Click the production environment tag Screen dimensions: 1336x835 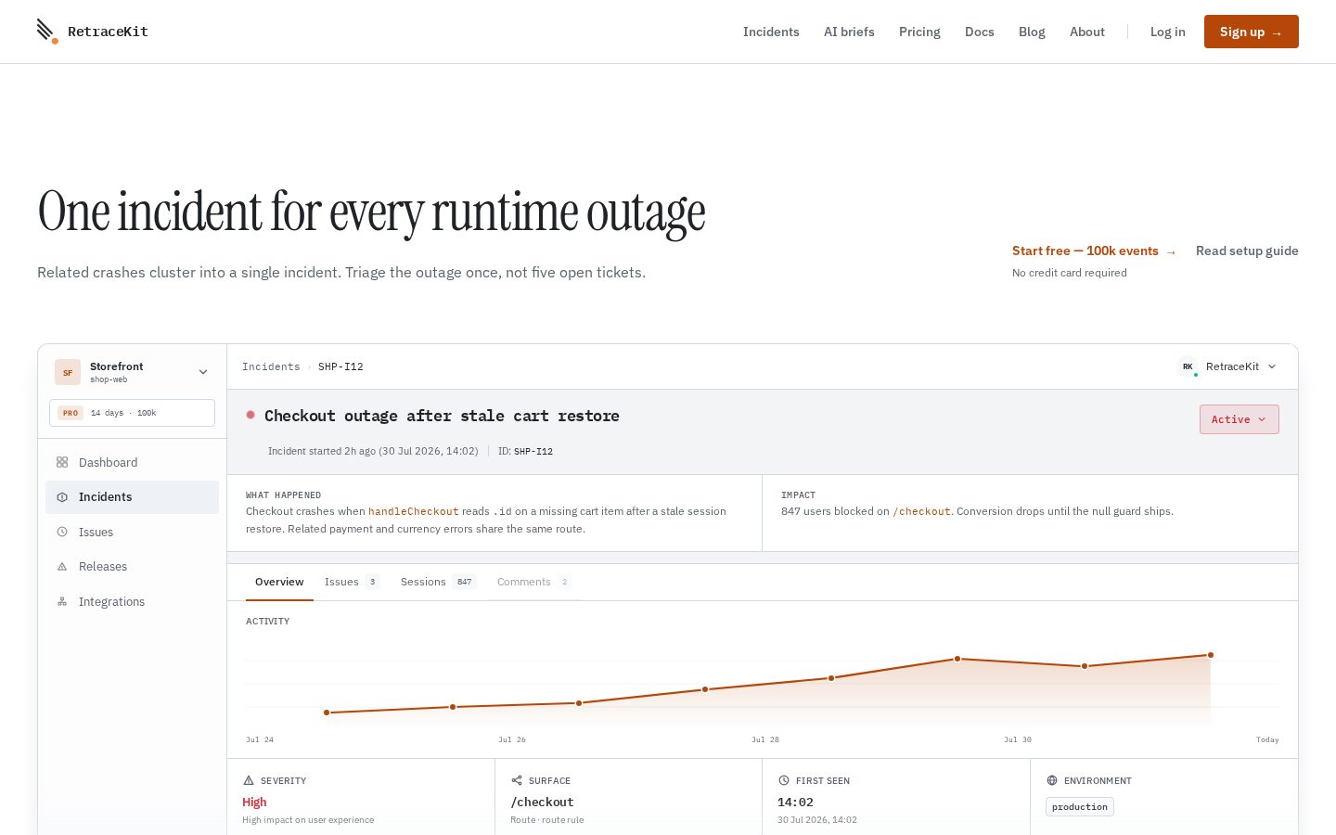click(x=1080, y=807)
